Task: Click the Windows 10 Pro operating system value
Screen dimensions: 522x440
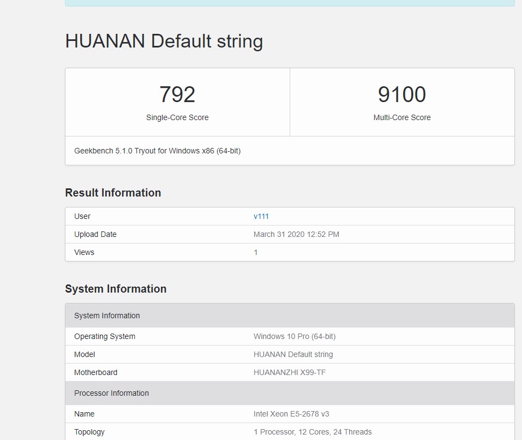Action: tap(295, 336)
